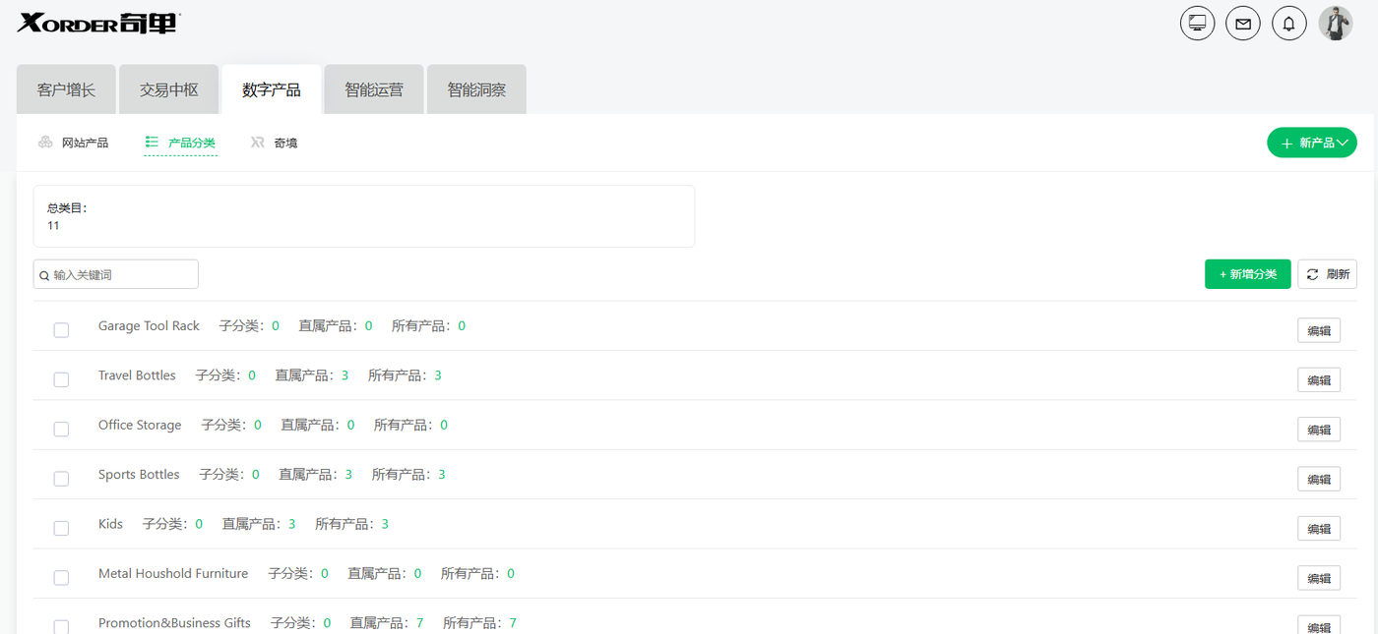Click the Sports Bottles category name
This screenshot has width=1378, height=634.
(139, 475)
